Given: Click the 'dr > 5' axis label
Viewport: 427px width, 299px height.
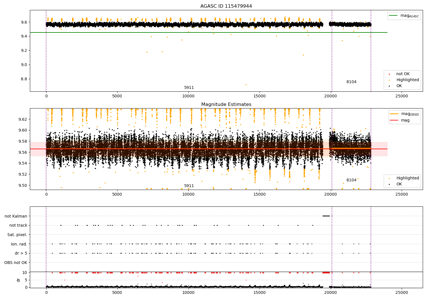Looking at the screenshot, I should point(21,253).
